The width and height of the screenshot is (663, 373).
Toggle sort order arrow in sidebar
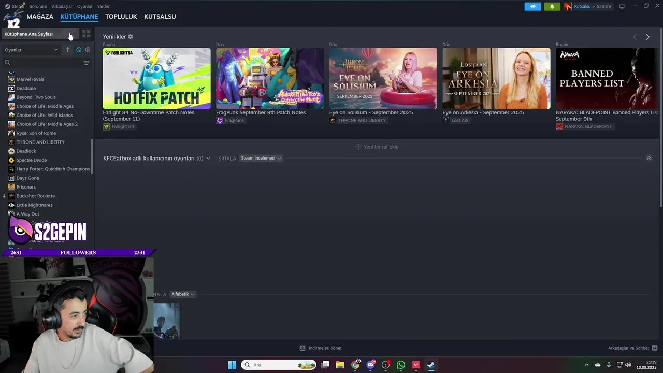tap(67, 50)
